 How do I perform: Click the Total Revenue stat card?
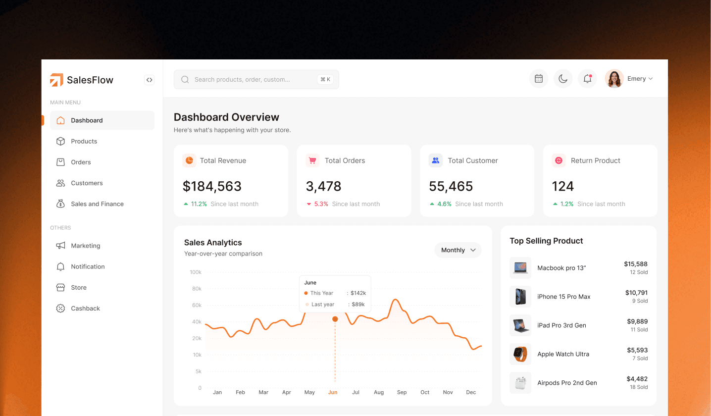point(231,181)
